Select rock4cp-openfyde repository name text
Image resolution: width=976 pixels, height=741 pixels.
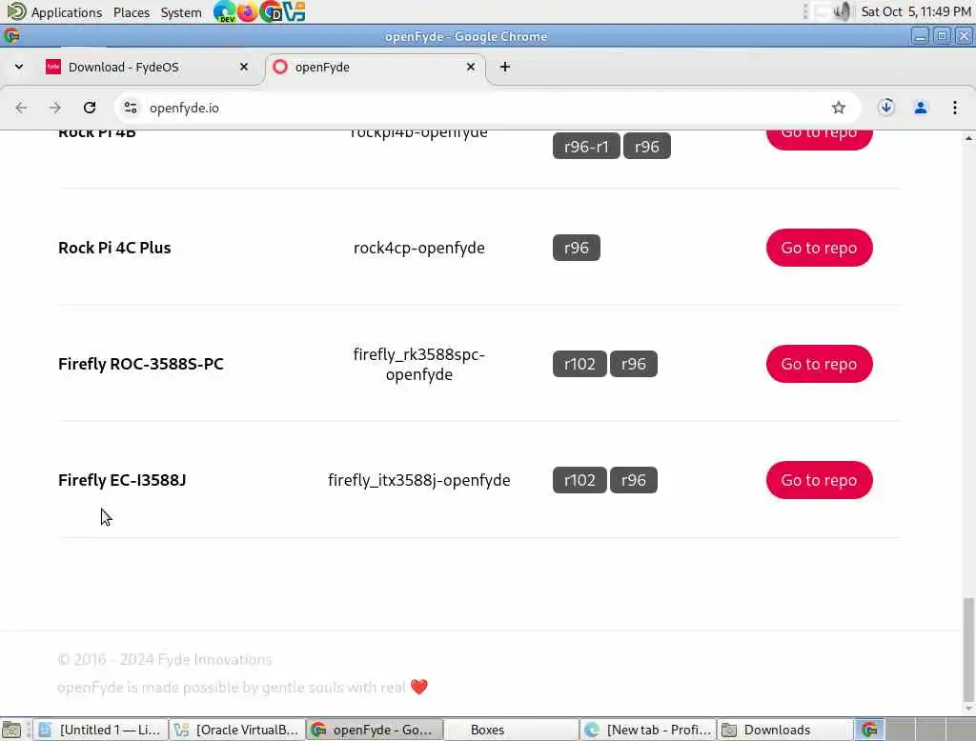tap(419, 248)
